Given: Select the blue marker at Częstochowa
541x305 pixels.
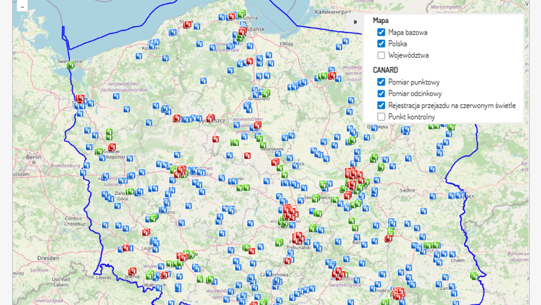Looking at the screenshot, I should [x=269, y=273].
